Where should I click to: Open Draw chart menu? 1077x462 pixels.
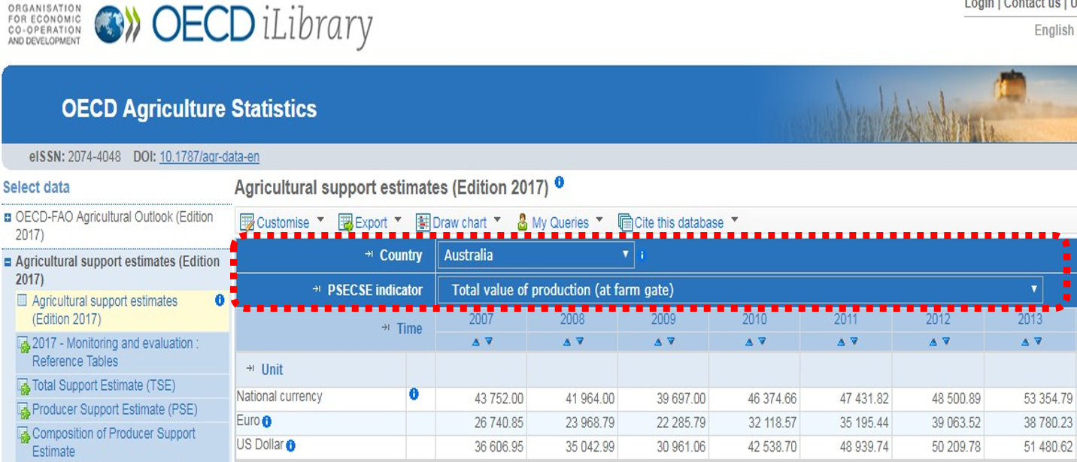click(460, 223)
